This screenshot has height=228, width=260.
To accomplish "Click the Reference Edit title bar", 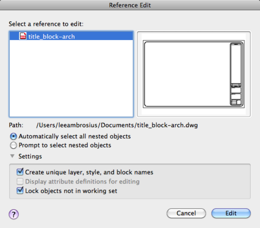I will click(x=130, y=5).
